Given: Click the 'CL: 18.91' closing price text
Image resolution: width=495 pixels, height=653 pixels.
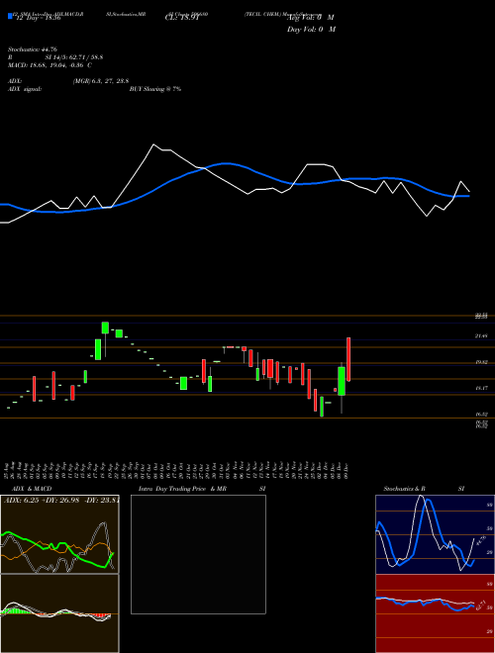Looking at the screenshot, I should [x=182, y=18].
